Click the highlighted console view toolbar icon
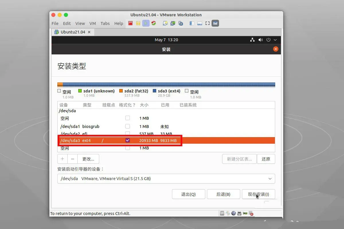The width and height of the screenshot is (344, 229). coord(215,23)
